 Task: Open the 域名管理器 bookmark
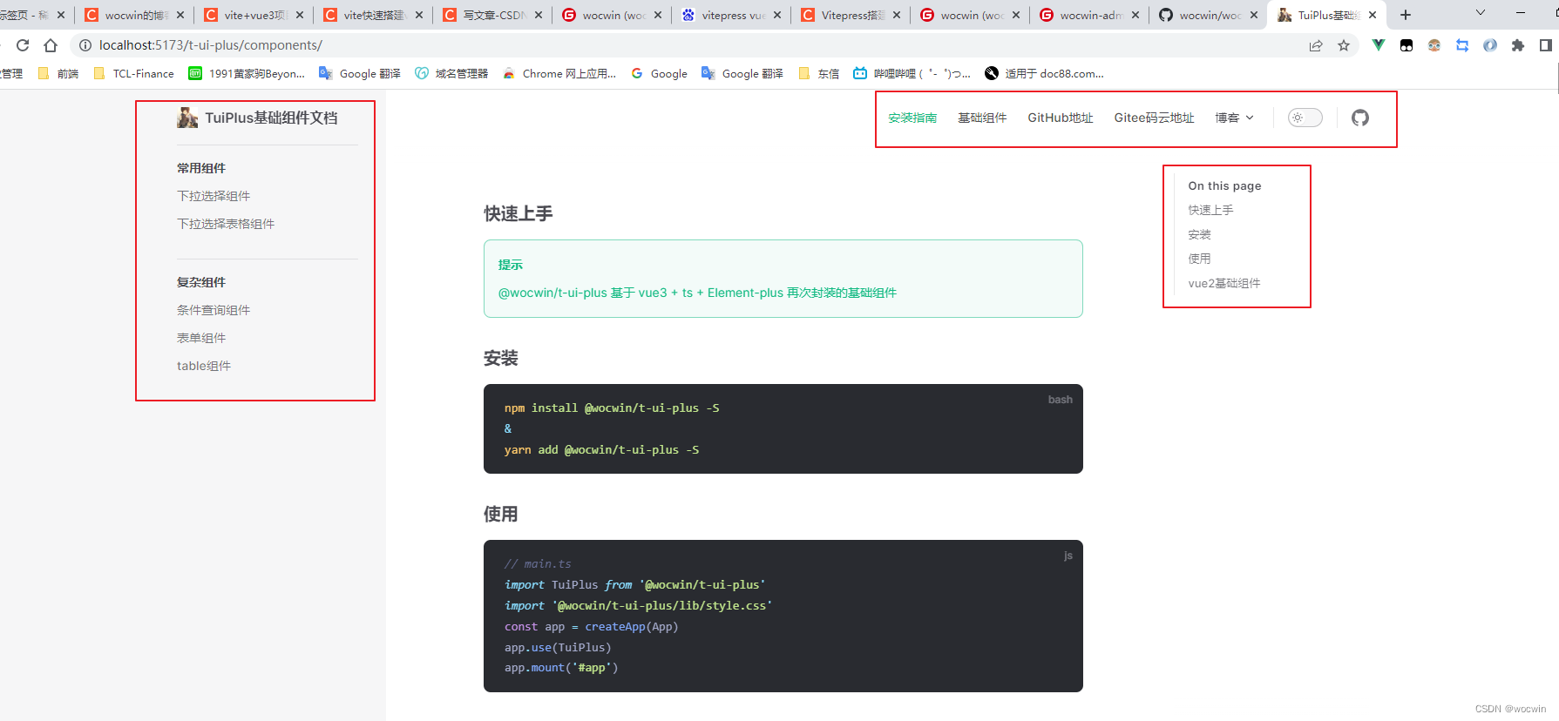click(x=451, y=74)
